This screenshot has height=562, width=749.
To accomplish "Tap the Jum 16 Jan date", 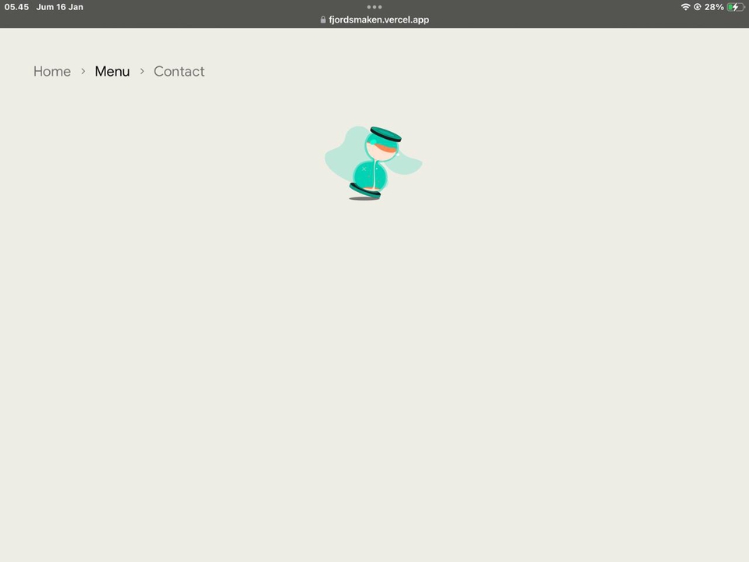I will [59, 7].
